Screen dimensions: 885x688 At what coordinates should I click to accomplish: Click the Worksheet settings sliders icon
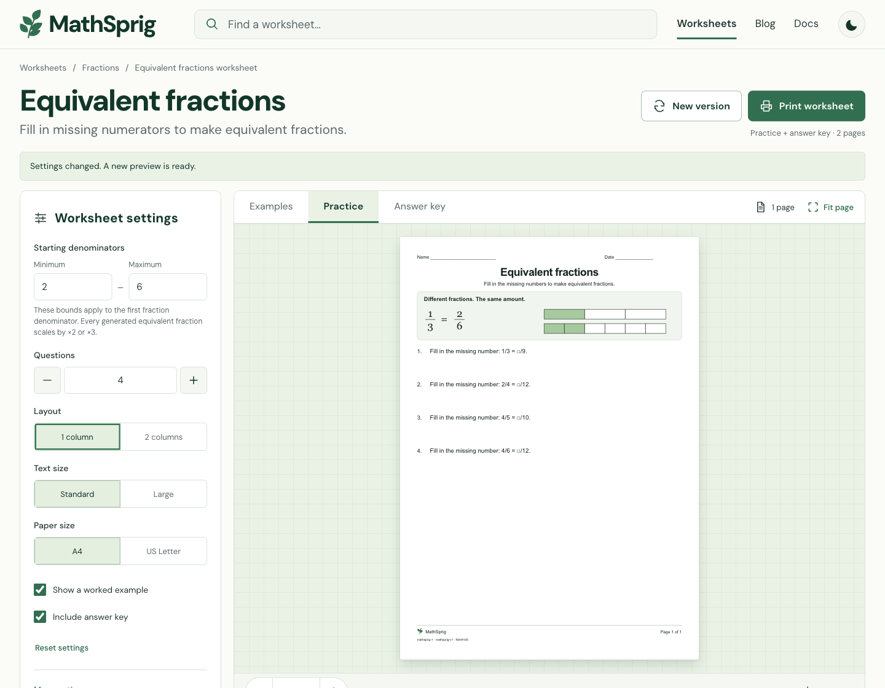pyautogui.click(x=41, y=218)
